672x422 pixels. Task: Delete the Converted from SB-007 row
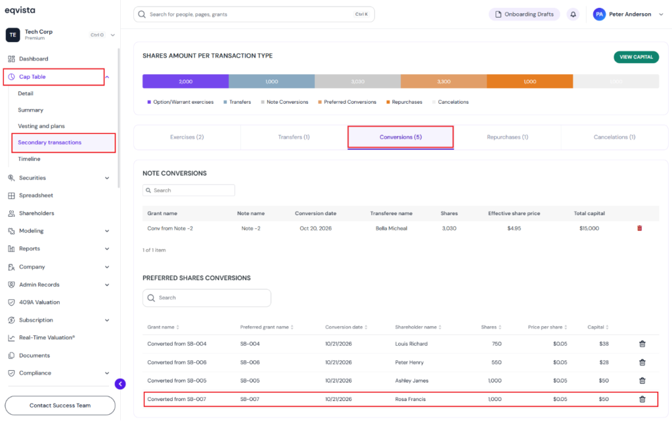[642, 399]
